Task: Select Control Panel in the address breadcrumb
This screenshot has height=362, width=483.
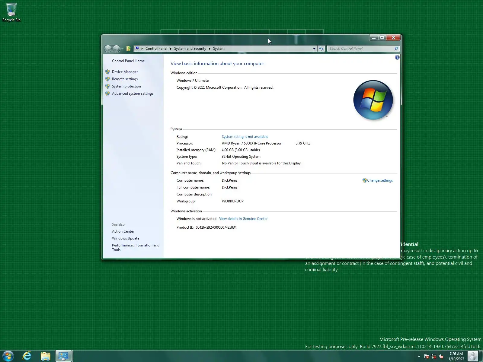Action: tap(156, 49)
